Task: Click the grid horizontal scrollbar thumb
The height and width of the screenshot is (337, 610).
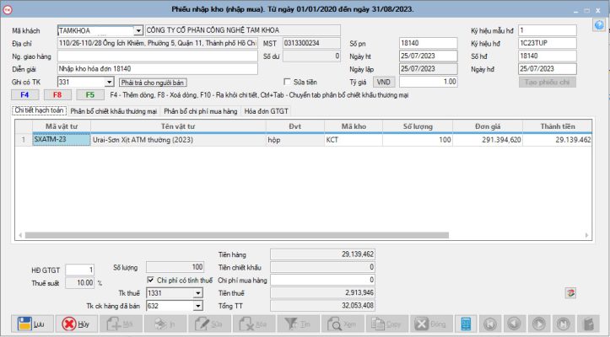Action: click(236, 235)
